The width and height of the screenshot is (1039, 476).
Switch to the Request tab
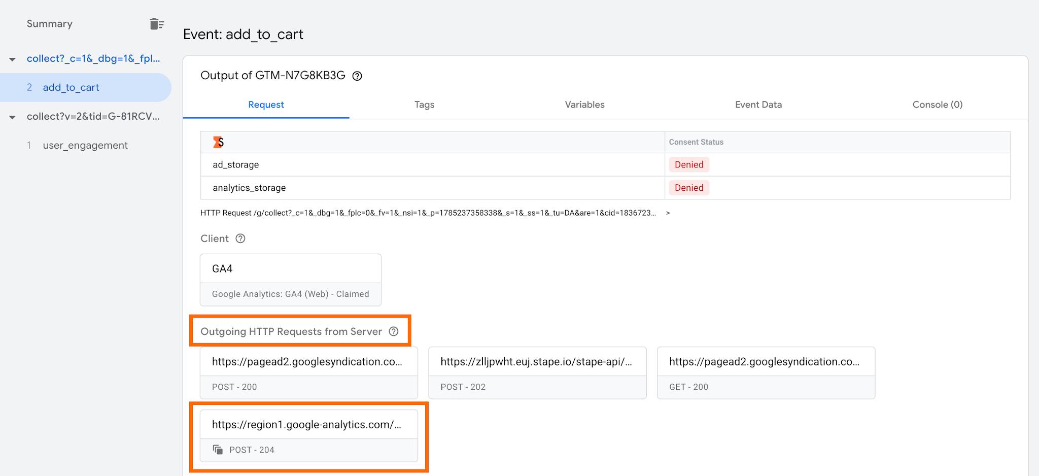(266, 105)
